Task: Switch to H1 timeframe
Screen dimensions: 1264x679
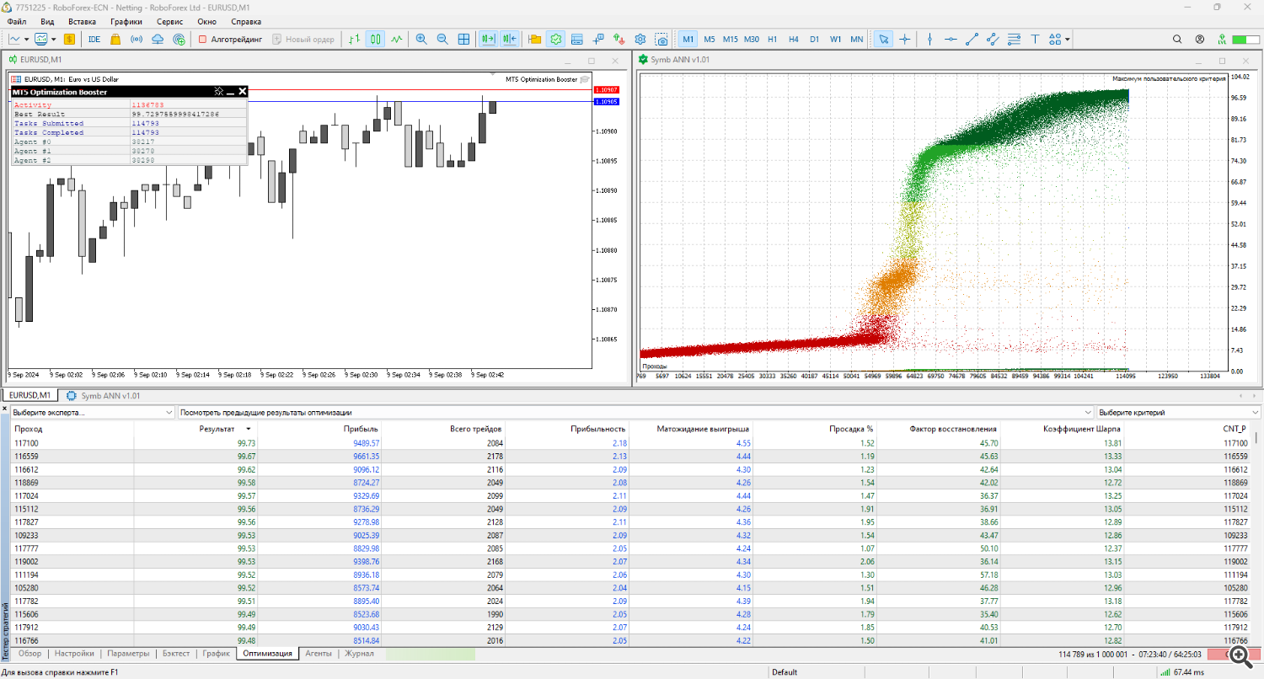Action: coord(772,39)
